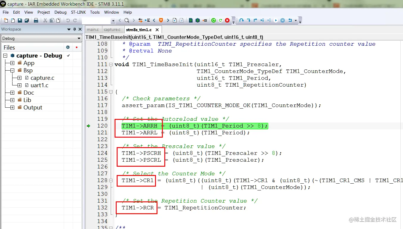Click the red dot column in Files header
Viewport: 403px width, 229px height.
(76, 47)
